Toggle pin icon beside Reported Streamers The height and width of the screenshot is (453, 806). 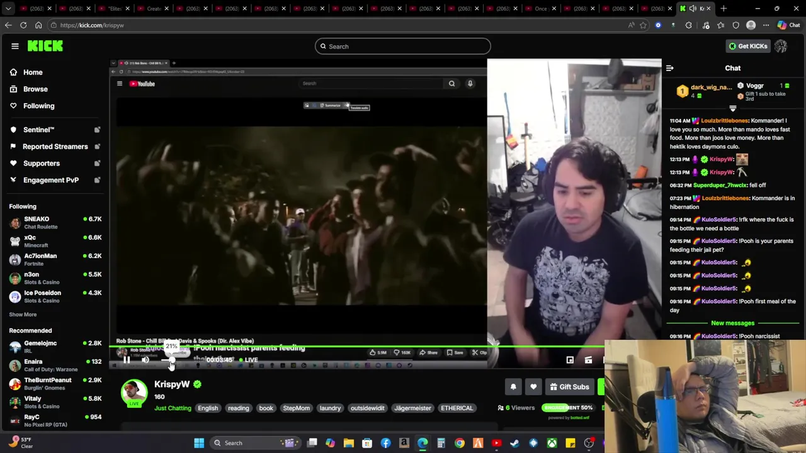pyautogui.click(x=97, y=147)
